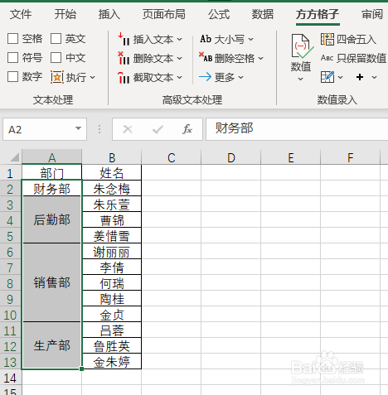Image resolution: width=388 pixels, height=395 pixels.
Task: Tick the 英文 checkbox
Action: 56,39
